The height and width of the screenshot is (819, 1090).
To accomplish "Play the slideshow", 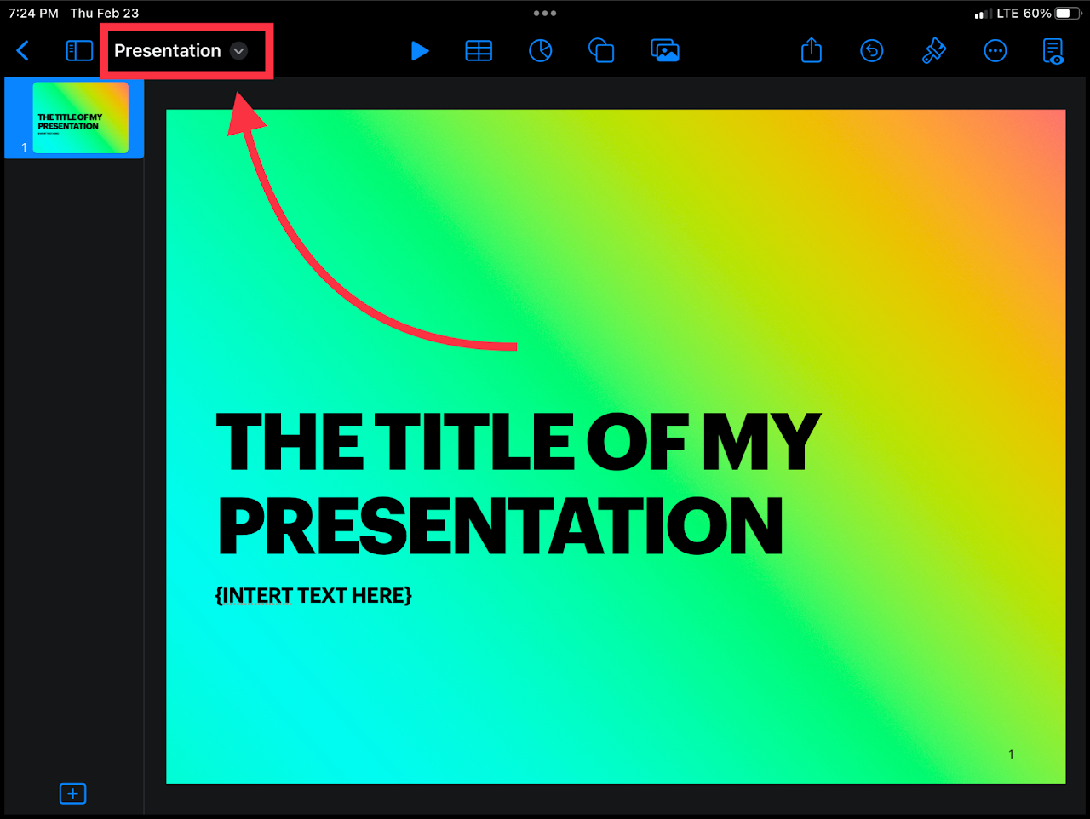I will click(420, 51).
